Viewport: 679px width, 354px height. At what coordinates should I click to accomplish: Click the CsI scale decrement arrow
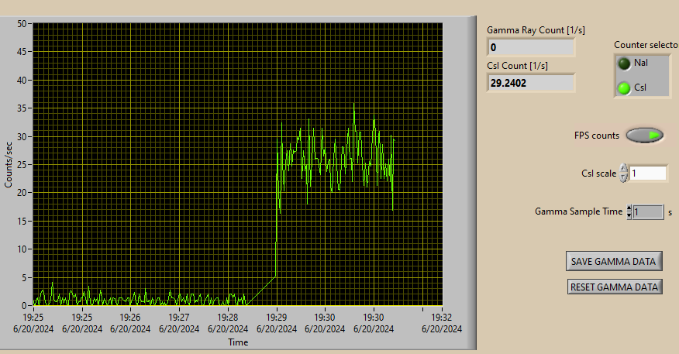[623, 177]
